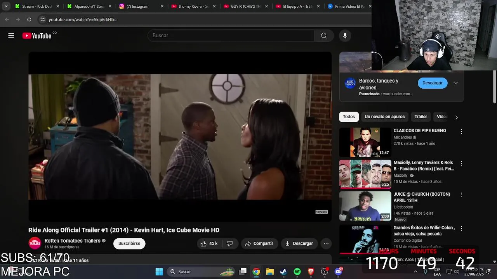Show hidden system tray icons
This screenshot has height=279, width=497.
415,272
